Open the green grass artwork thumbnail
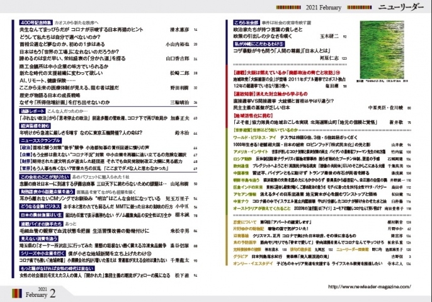 (x=384, y=45)
